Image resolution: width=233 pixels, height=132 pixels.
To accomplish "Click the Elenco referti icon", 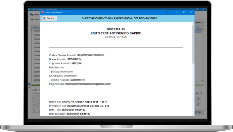I will coord(32,19).
